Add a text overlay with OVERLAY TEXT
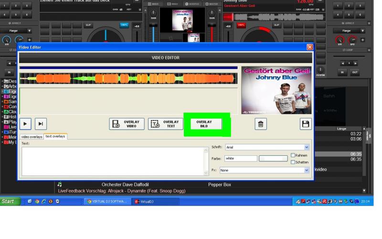This screenshot has width=382, height=239. [165, 124]
